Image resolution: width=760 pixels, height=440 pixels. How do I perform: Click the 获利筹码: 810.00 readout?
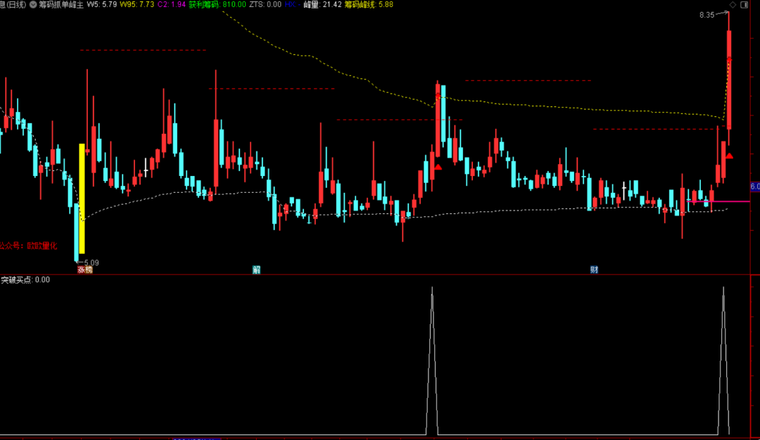point(217,4)
